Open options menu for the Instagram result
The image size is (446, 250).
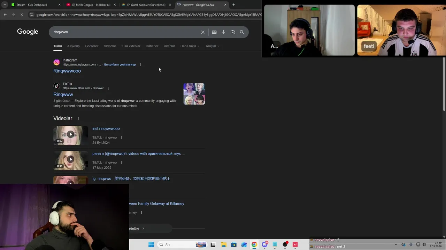141,65
